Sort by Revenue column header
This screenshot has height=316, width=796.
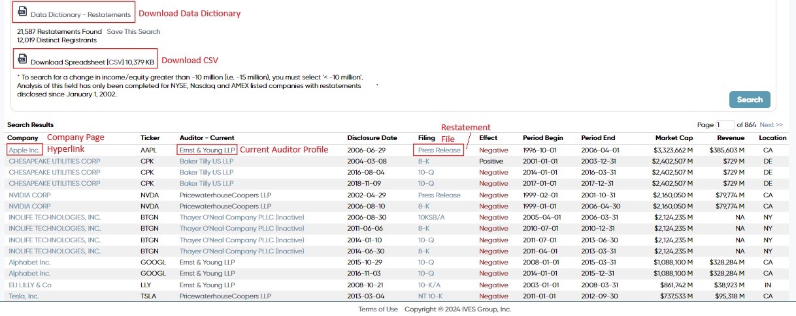(731, 138)
